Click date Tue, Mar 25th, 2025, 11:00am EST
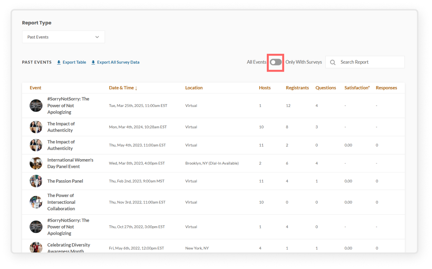The image size is (432, 269). (138, 106)
